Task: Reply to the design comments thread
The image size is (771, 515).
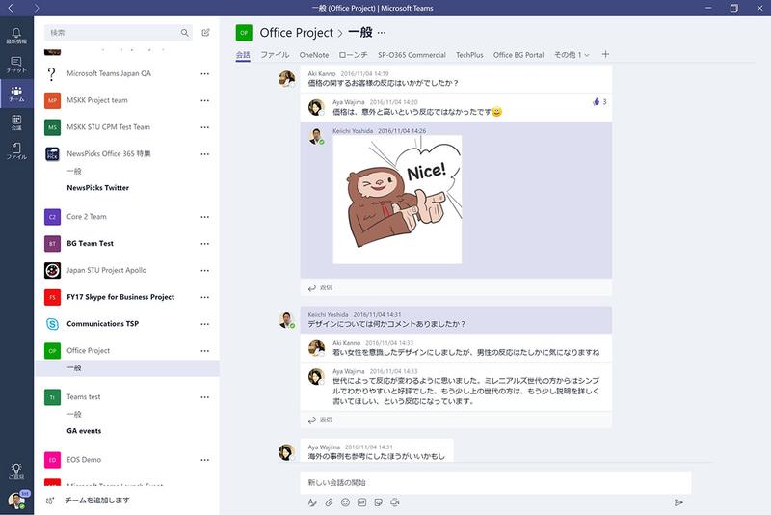Action: click(320, 420)
